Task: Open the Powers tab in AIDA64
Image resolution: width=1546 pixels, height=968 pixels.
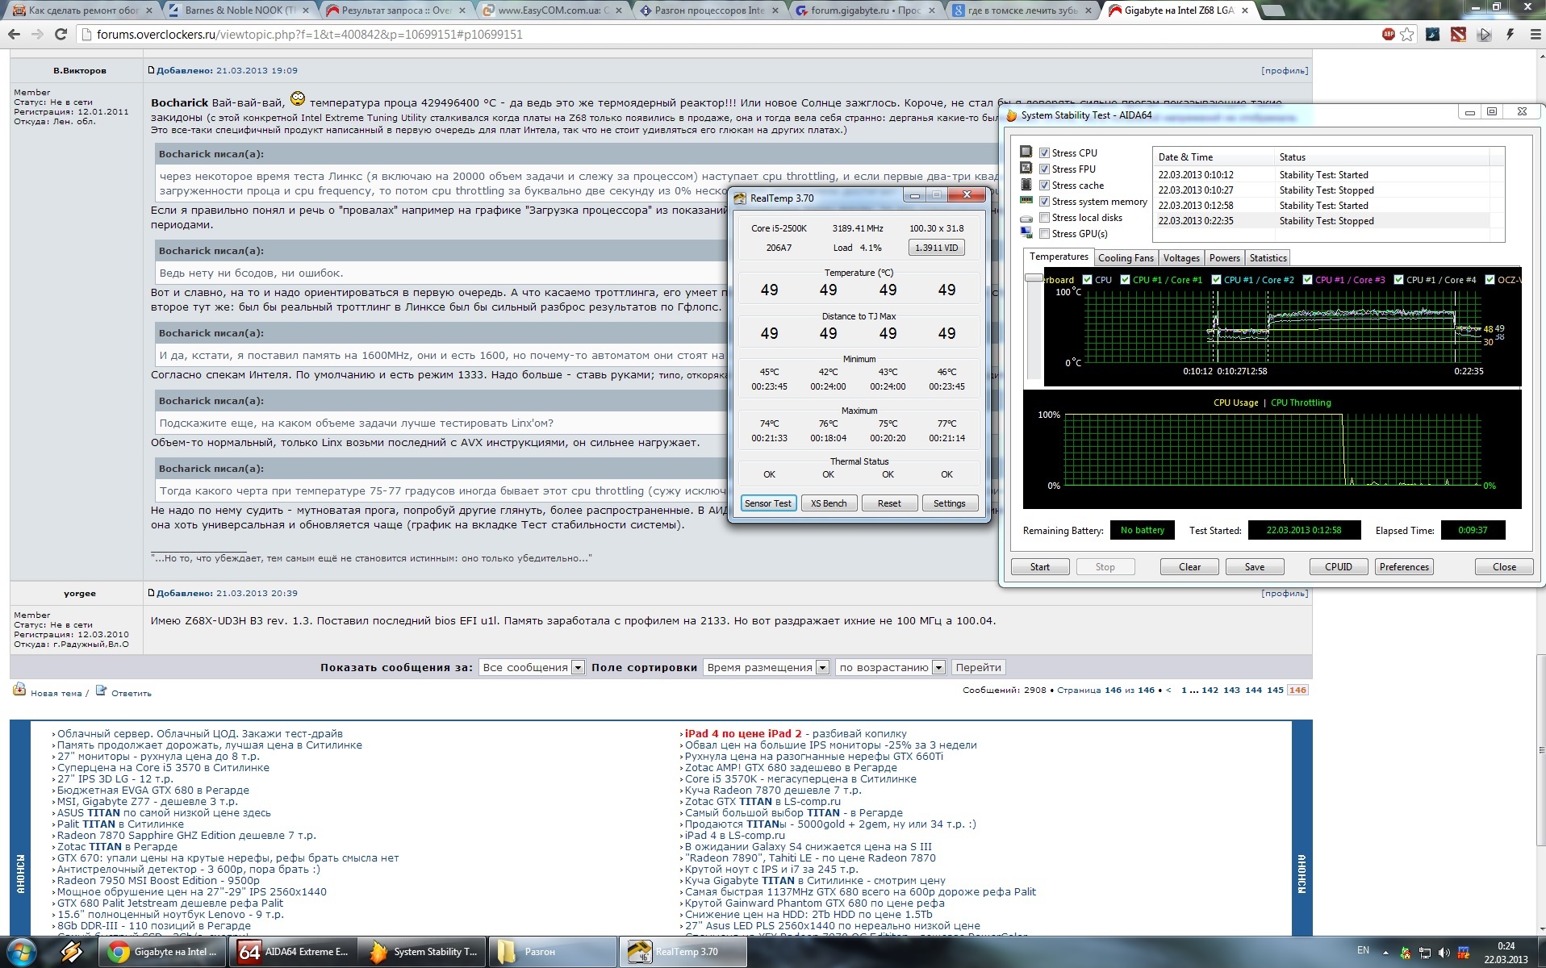Action: pyautogui.click(x=1224, y=258)
